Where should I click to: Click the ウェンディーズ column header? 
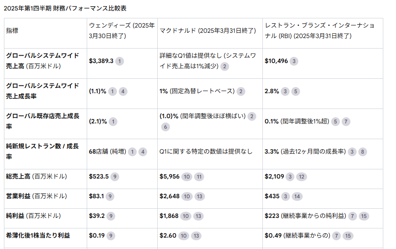pos(122,31)
